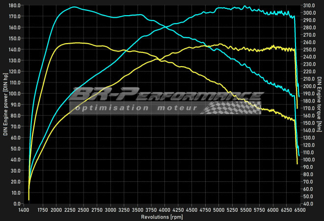
Task: Click the "Revolutions [rpm]" axis title
Action: pos(162,217)
